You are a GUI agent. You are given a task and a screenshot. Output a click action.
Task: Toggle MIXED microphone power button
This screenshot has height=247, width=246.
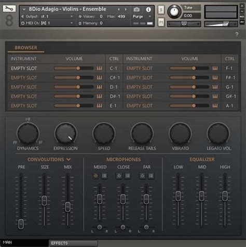pos(95,176)
